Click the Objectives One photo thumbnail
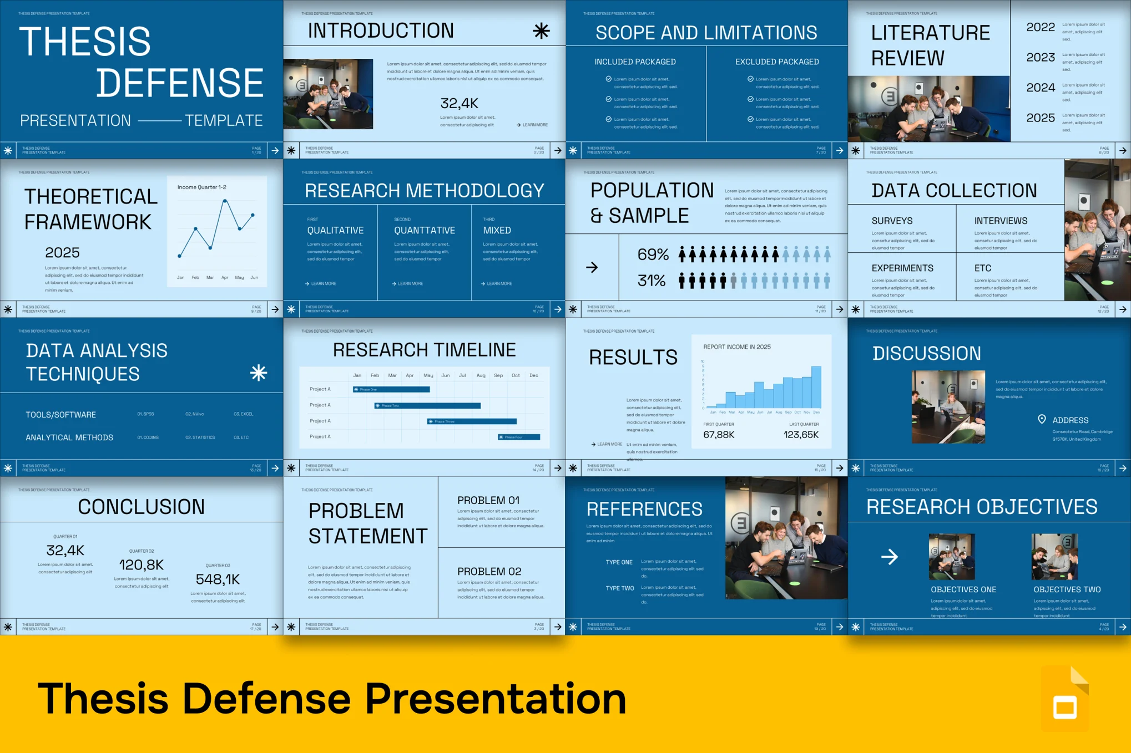1131x753 pixels. 952,557
